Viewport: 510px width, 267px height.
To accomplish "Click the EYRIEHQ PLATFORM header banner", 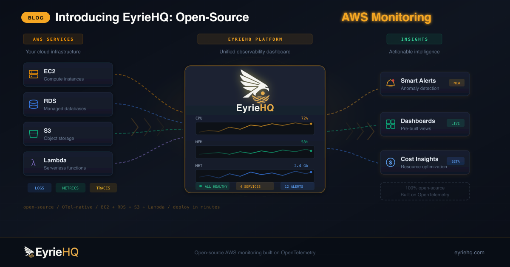I will click(255, 39).
